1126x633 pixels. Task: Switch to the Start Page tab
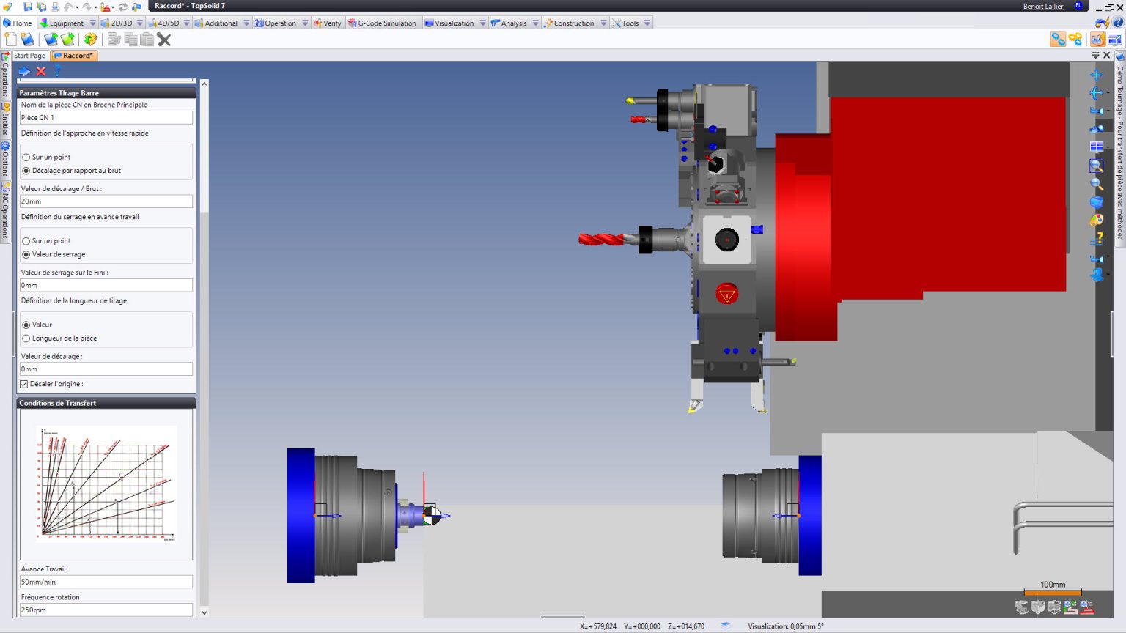[29, 55]
